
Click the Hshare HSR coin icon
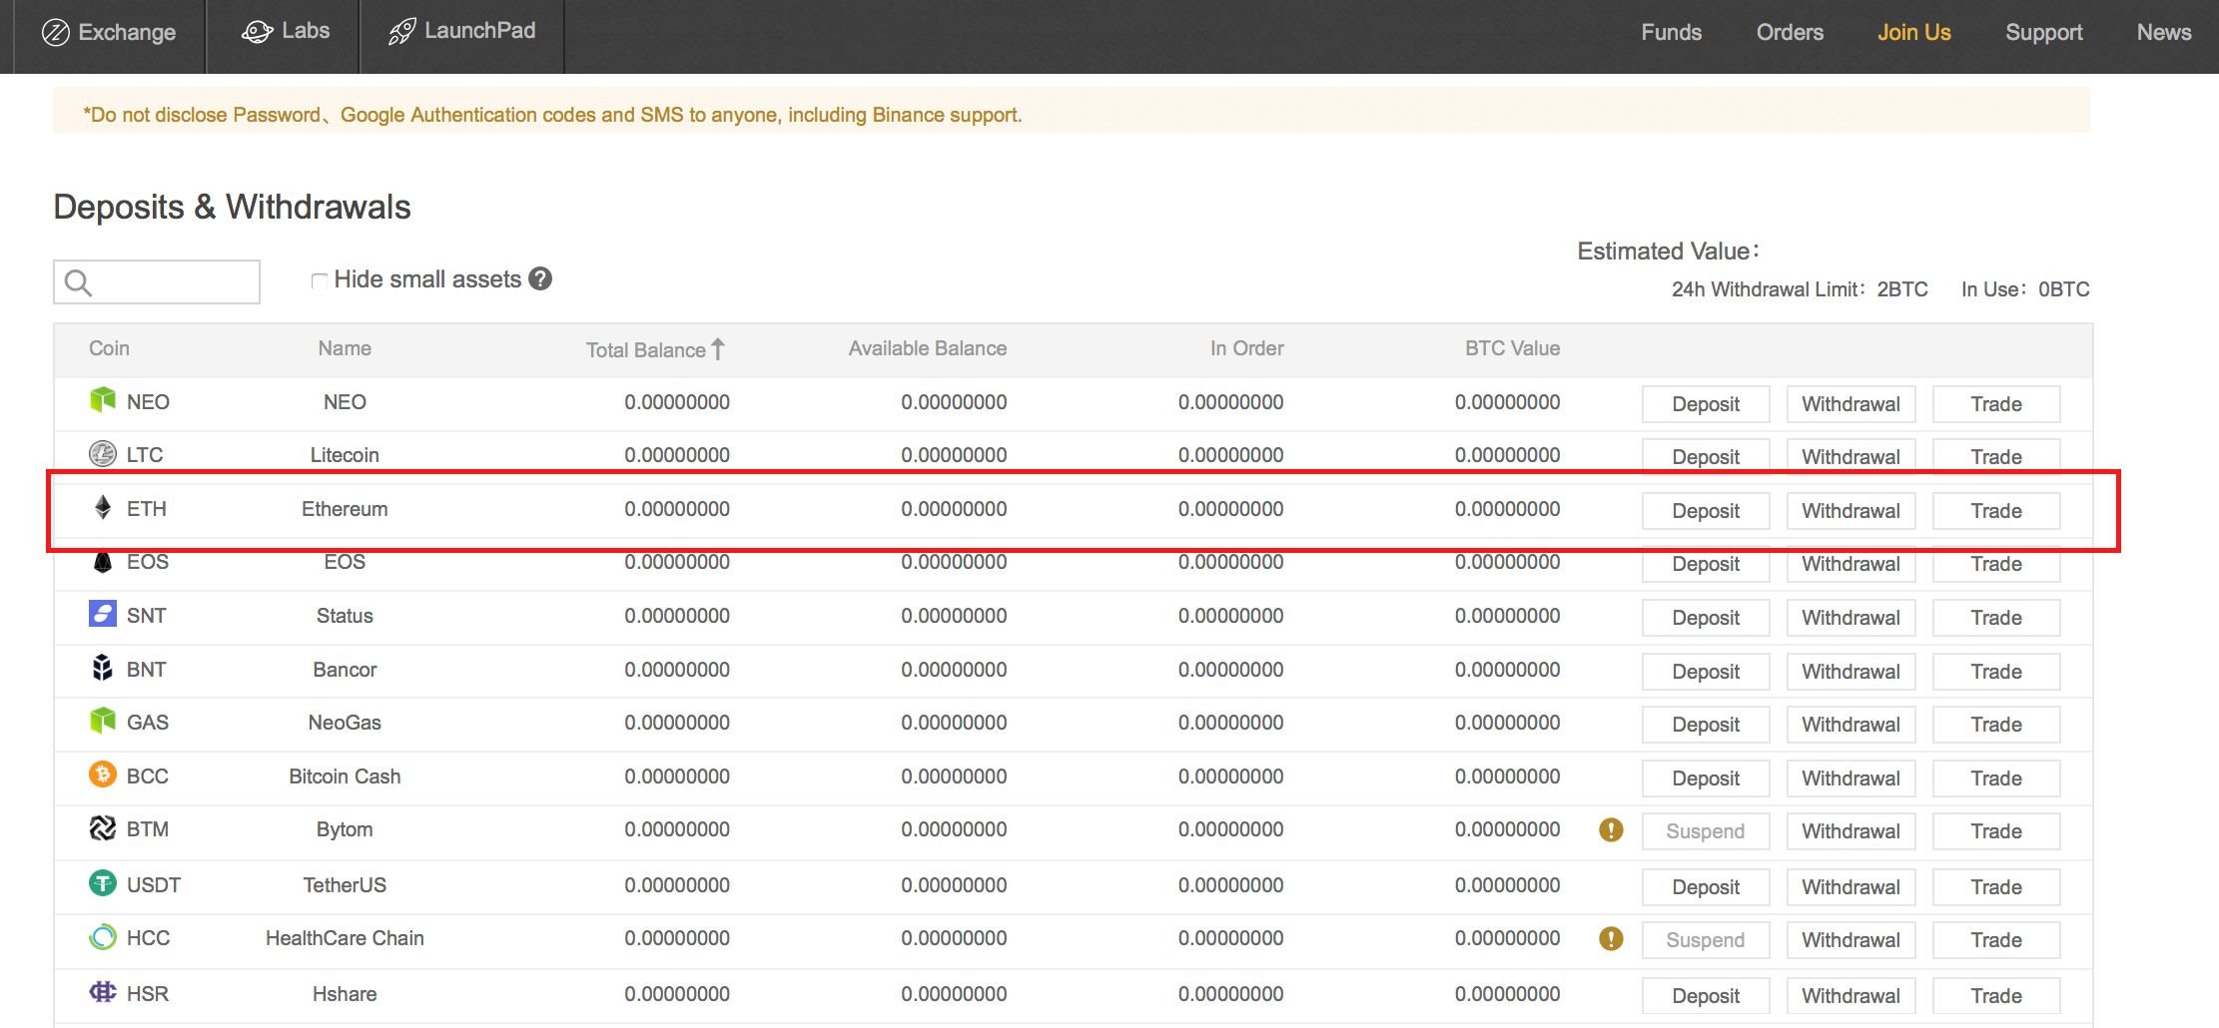102,992
